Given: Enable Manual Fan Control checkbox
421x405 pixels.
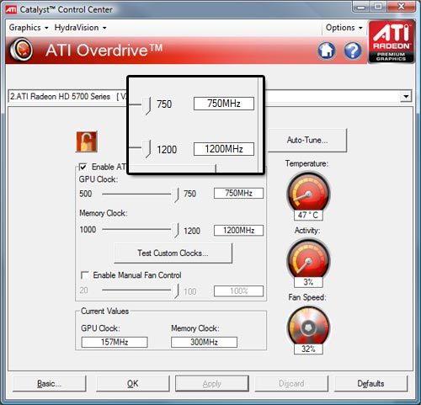Looking at the screenshot, I should click(85, 275).
